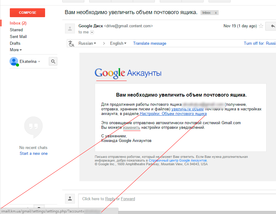Click Reply in the reply box
Viewport: 276px width, 214px height.
(x=110, y=199)
